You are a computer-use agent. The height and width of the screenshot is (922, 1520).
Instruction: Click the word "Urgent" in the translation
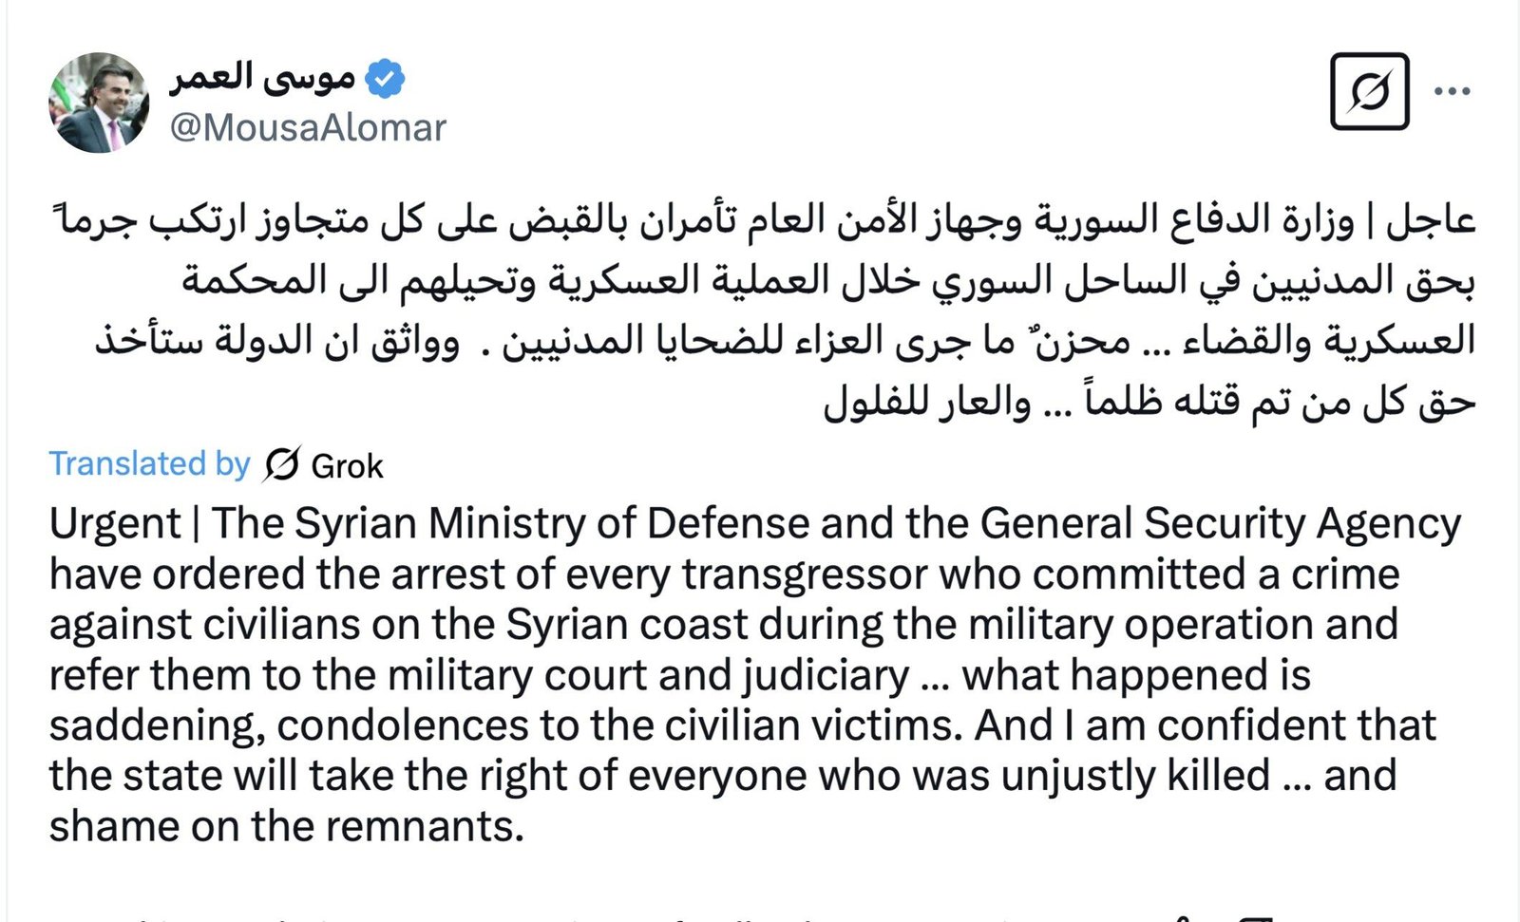[115, 523]
